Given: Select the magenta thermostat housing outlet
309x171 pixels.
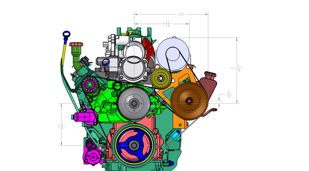Looking at the screenshot, I should (85, 117).
